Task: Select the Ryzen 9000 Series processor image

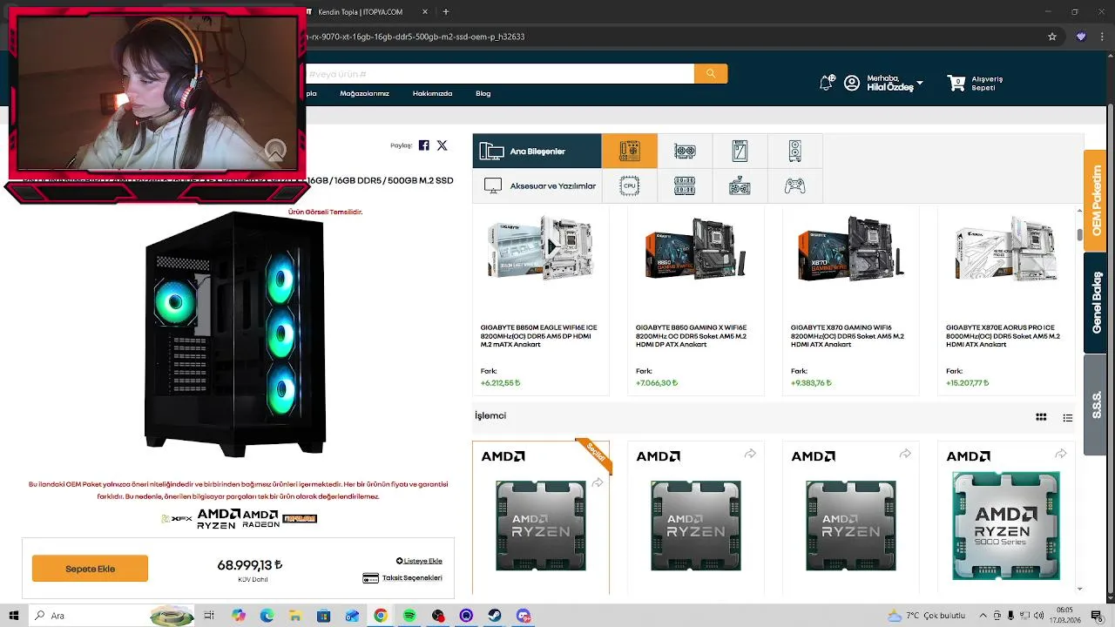Action: tap(1006, 526)
